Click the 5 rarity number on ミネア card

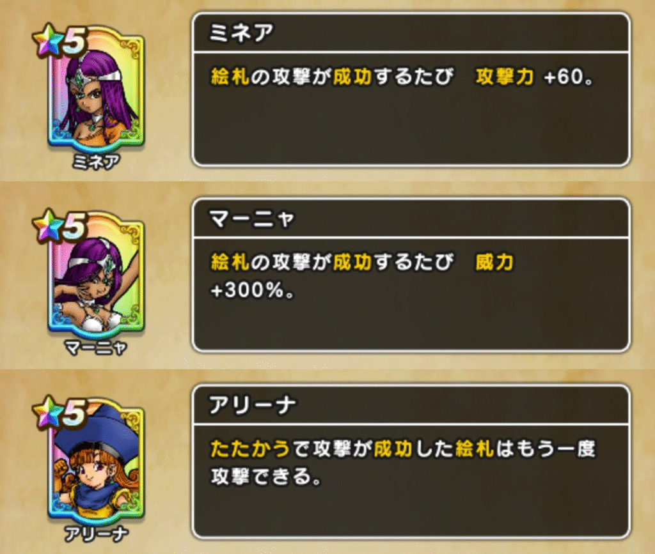75,42
